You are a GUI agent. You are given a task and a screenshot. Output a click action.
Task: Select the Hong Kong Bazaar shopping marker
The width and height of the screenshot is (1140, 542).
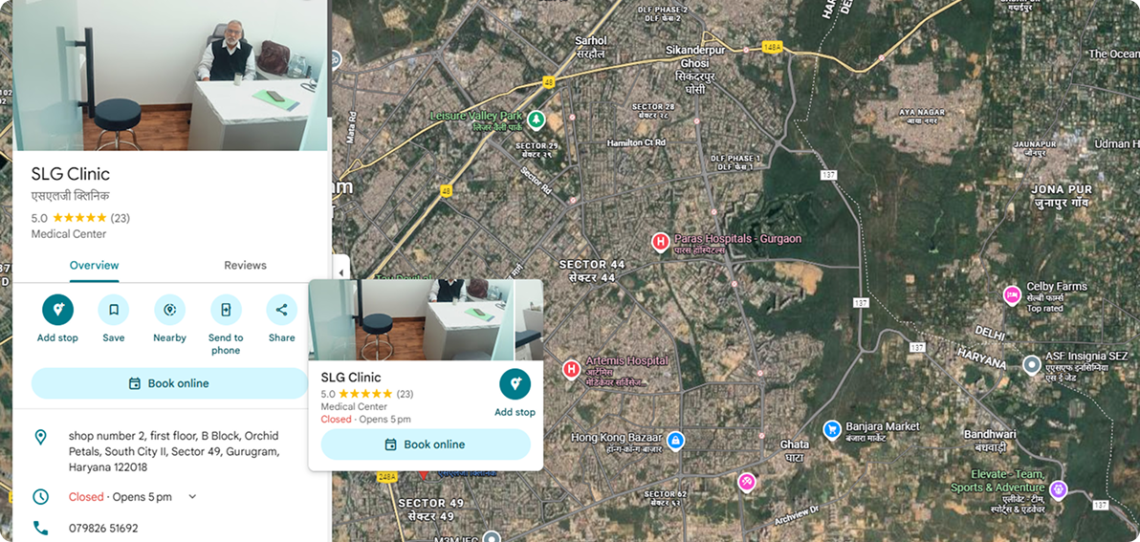coord(675,441)
